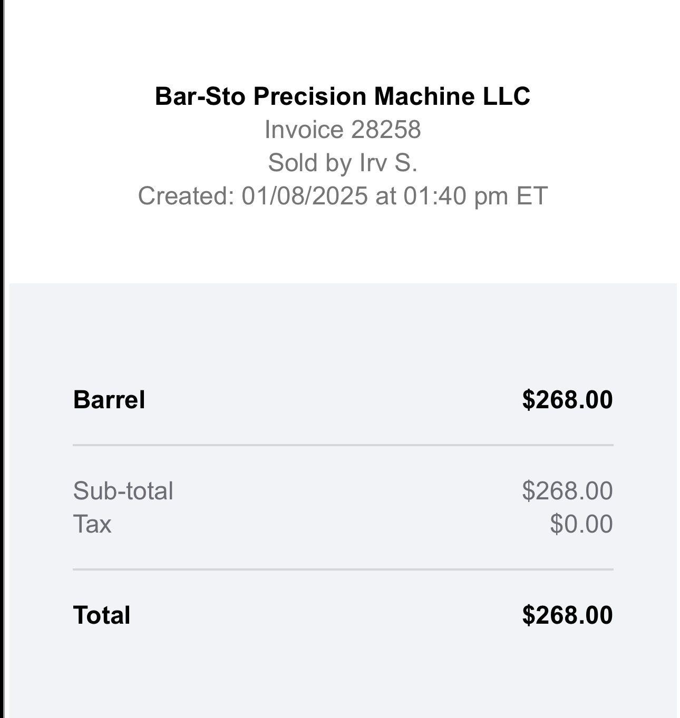Click the Created date and time line
Viewport: 680px width, 718px height.
tap(343, 196)
